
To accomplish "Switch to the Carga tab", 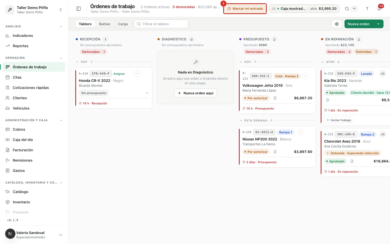I will pyautogui.click(x=123, y=24).
